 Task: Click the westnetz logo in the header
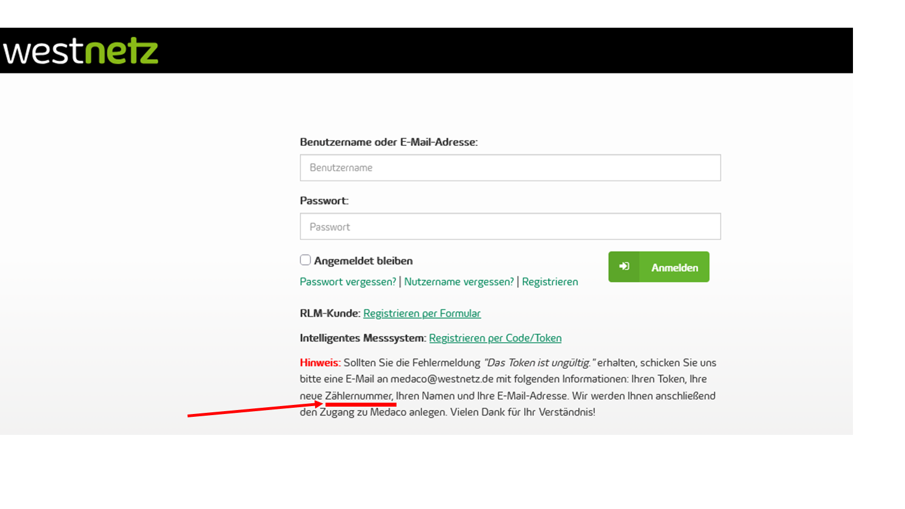pyautogui.click(x=81, y=51)
